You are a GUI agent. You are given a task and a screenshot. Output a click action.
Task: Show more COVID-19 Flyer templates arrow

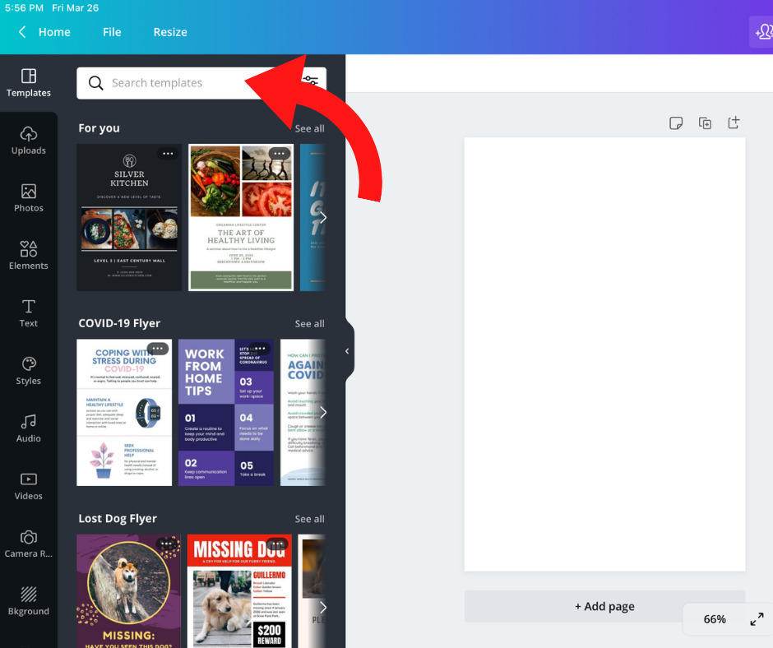coord(323,412)
